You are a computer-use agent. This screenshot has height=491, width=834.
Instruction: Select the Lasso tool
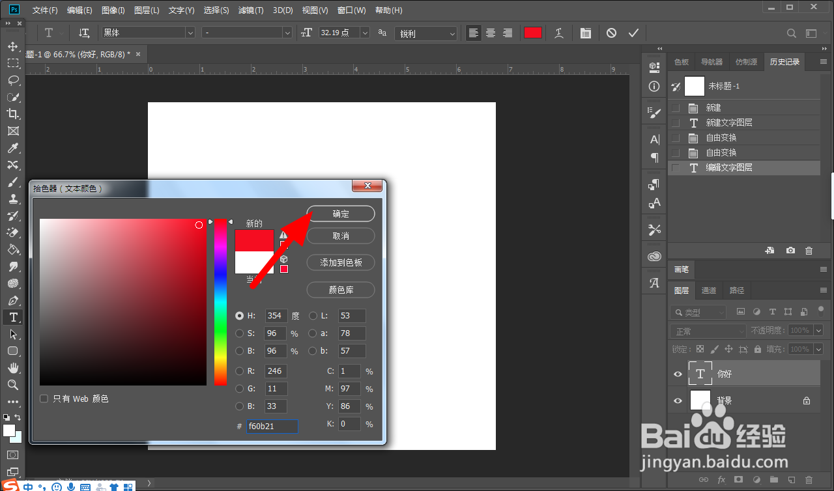coord(12,80)
